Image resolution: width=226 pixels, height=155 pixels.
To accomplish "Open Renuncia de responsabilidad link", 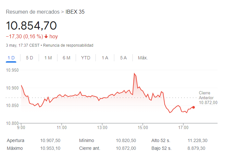I will (68, 45).
